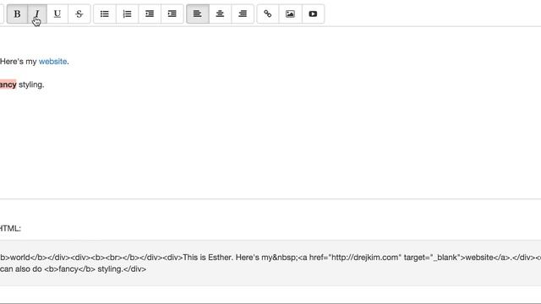541x304 pixels.
Task: Click the indent toolbar button
Action: point(172,14)
